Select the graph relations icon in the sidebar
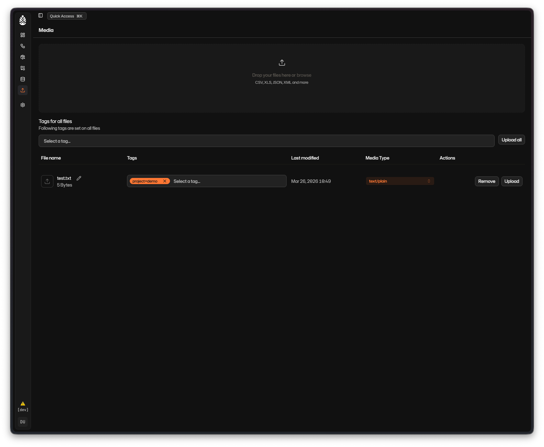The width and height of the screenshot is (544, 447). tap(23, 46)
